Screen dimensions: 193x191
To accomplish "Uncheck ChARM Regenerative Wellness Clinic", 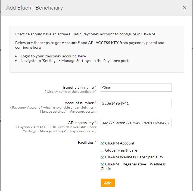I will click(102, 164).
